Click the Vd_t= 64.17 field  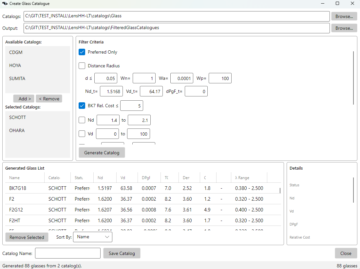[x=151, y=92]
